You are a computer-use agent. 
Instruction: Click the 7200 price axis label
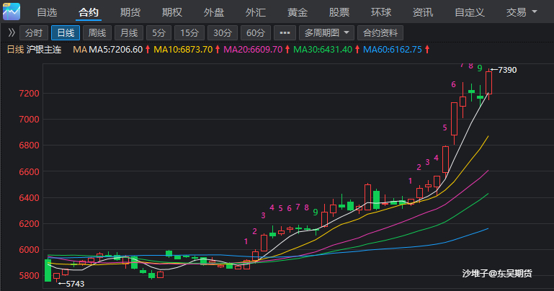pyautogui.click(x=29, y=94)
